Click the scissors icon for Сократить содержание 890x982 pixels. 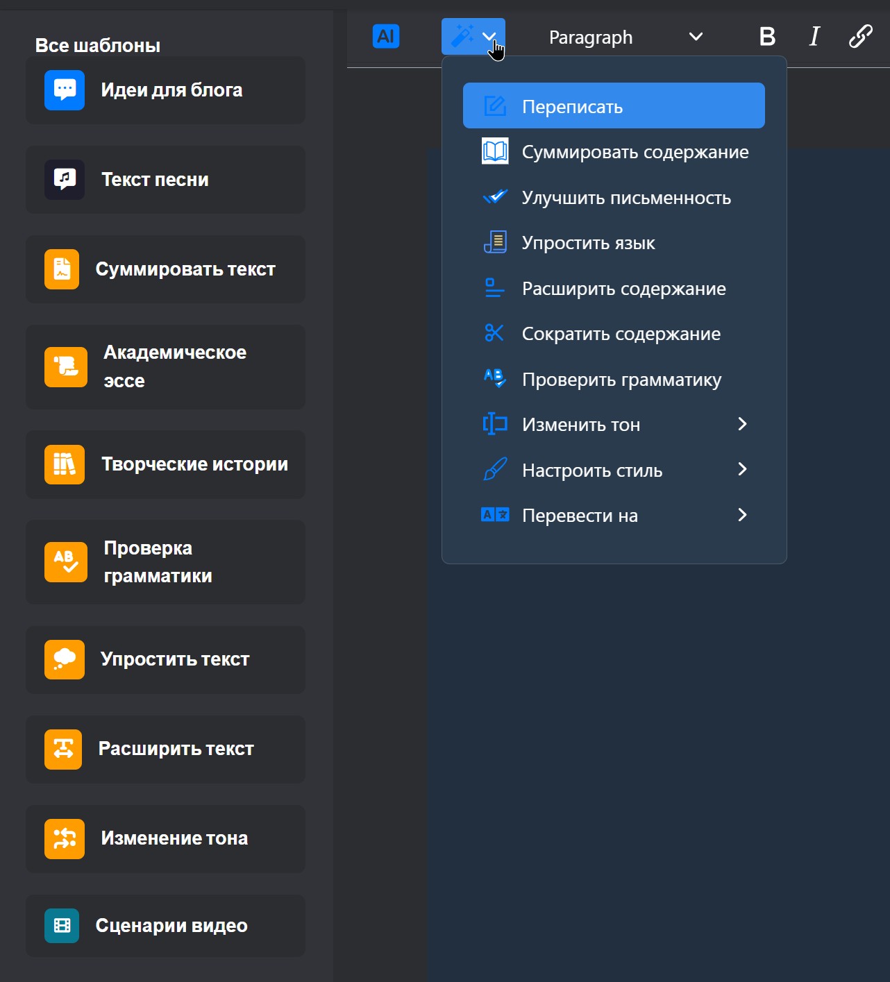pos(494,333)
